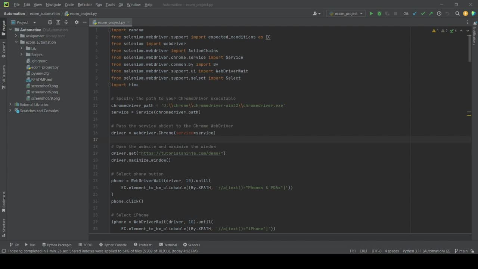478x269 pixels.
Task: Open the JetBrains Toolbox plugin icon
Action: (473, 13)
